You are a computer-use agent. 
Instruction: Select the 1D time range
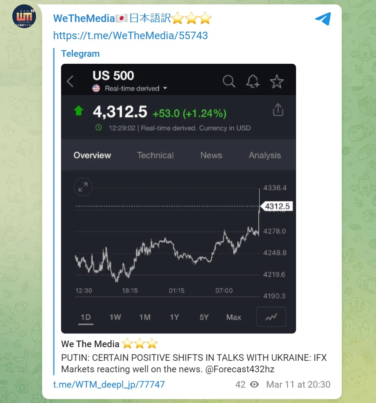[86, 317]
